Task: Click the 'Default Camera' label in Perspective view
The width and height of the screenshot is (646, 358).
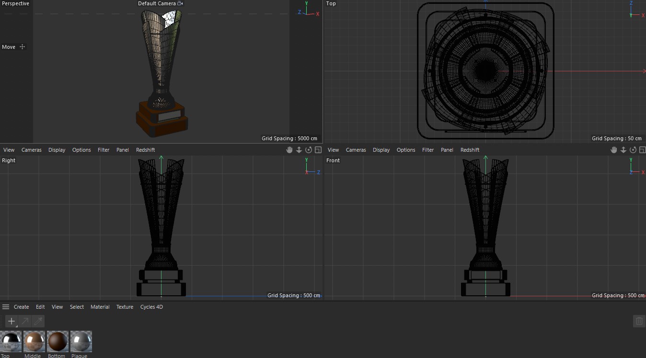Action: tap(157, 3)
